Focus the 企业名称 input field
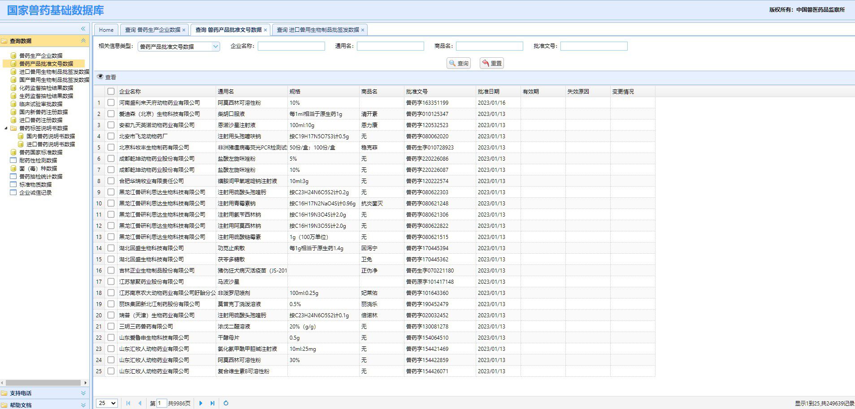 [291, 46]
